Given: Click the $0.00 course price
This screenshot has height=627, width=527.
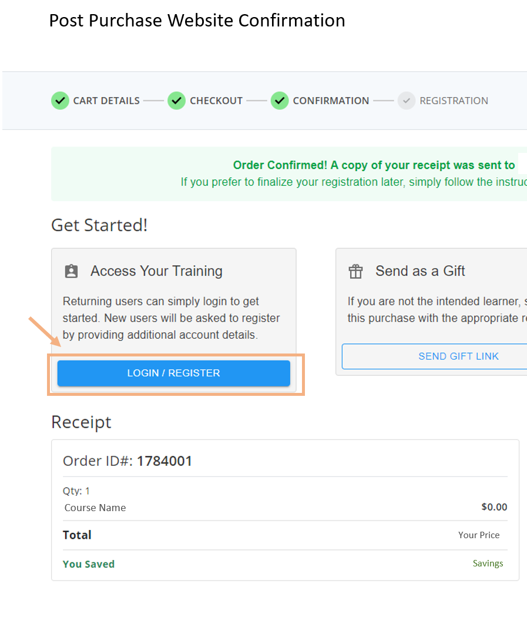Looking at the screenshot, I should [x=494, y=507].
